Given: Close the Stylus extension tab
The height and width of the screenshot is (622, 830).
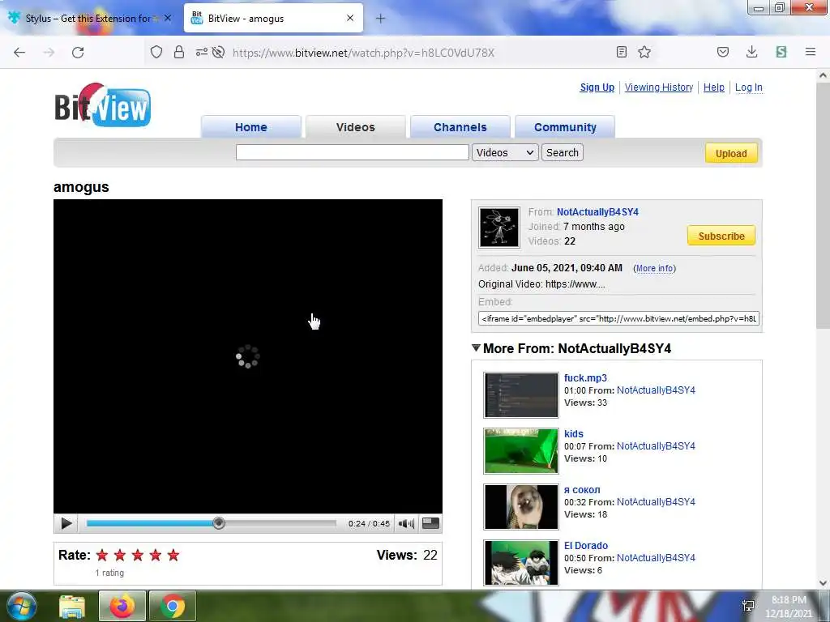Looking at the screenshot, I should pyautogui.click(x=168, y=18).
